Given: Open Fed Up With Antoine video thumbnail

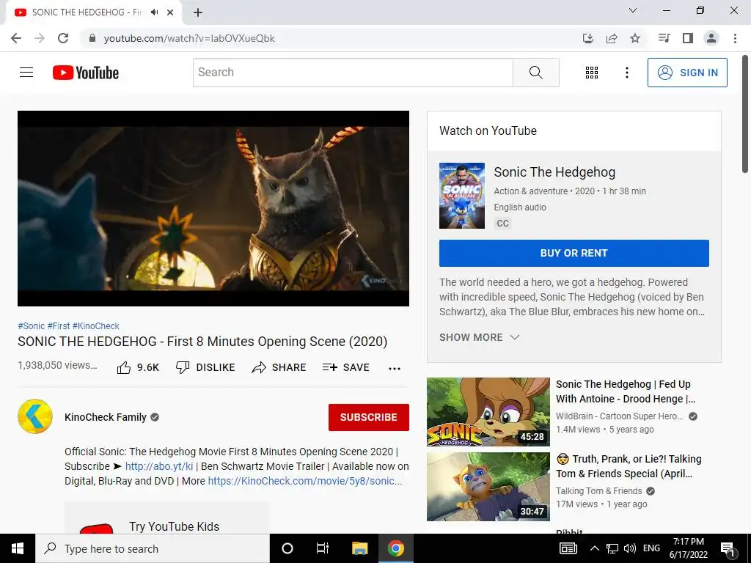Looking at the screenshot, I should click(488, 412).
